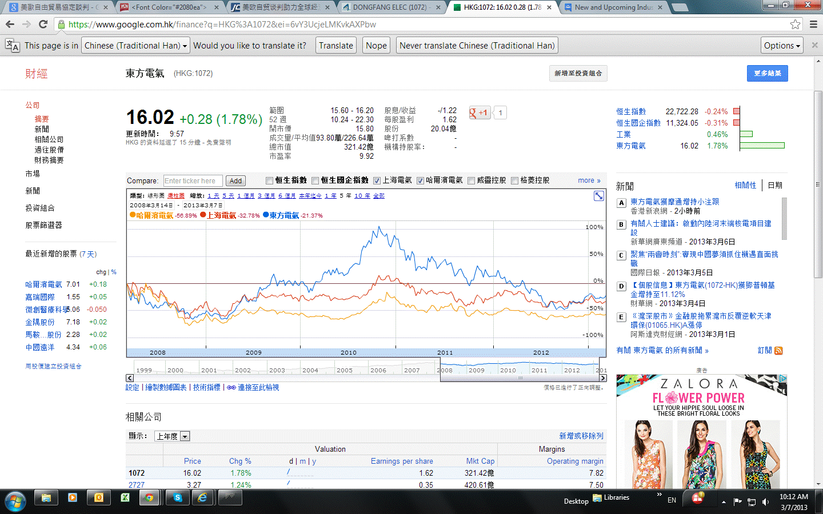Open Excel from the taskbar
The height and width of the screenshot is (514, 823).
pyautogui.click(x=125, y=498)
